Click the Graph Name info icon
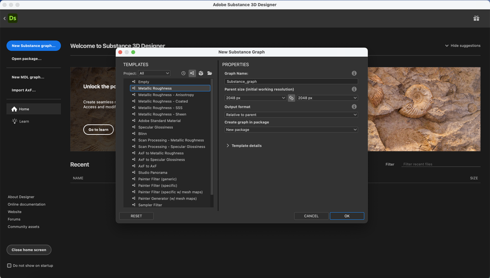The height and width of the screenshot is (278, 490). click(354, 73)
